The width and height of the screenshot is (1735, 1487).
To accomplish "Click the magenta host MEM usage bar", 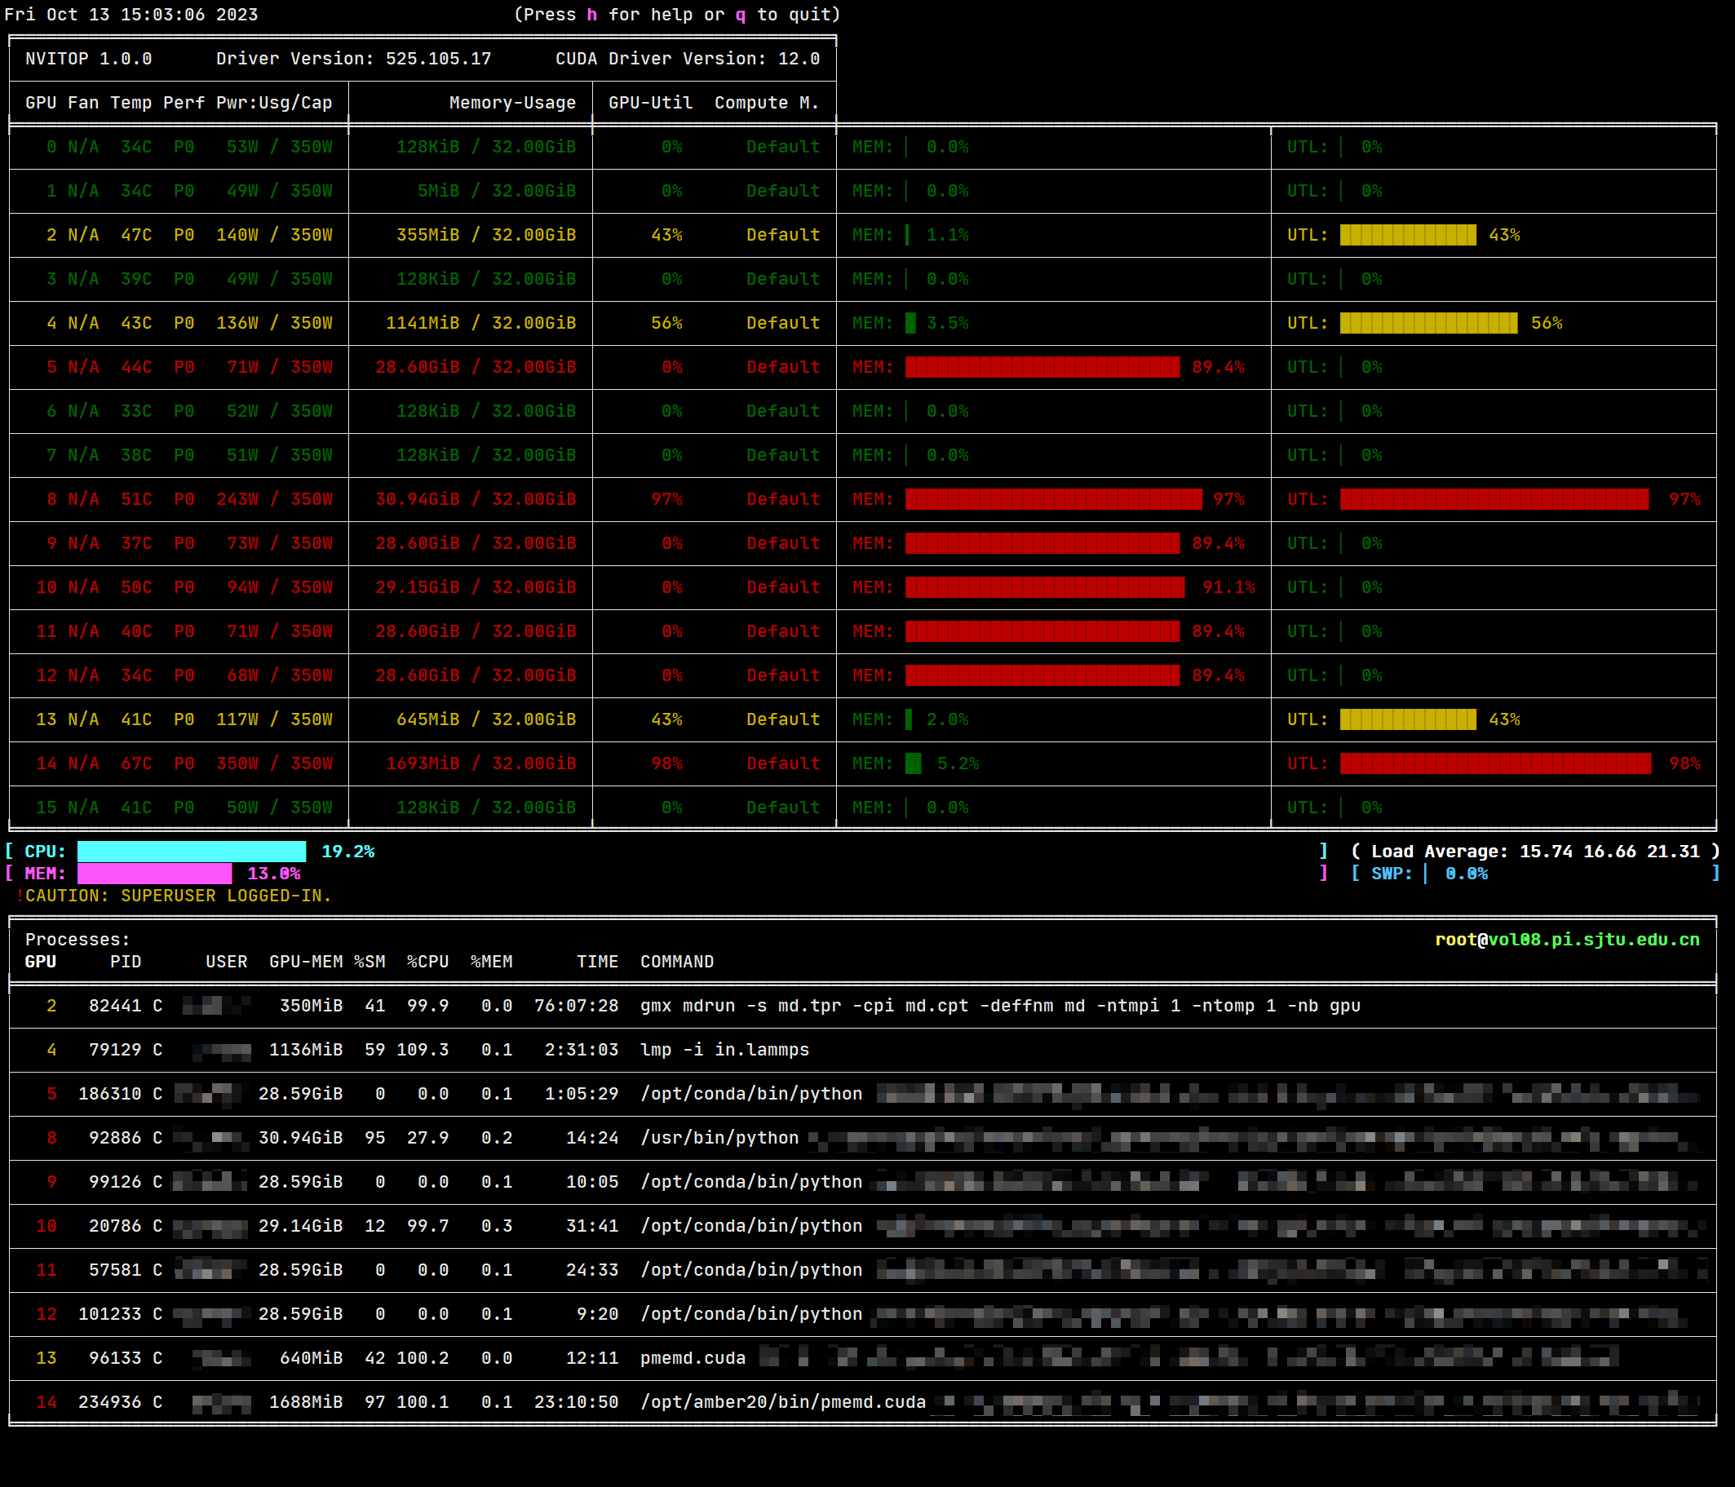I will (155, 874).
